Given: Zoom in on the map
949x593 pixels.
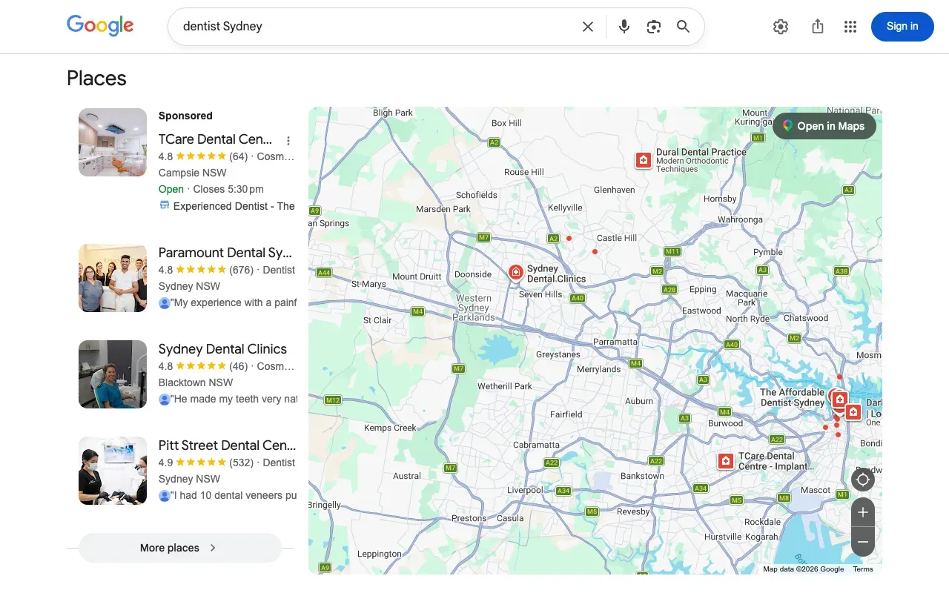Looking at the screenshot, I should coord(862,512).
